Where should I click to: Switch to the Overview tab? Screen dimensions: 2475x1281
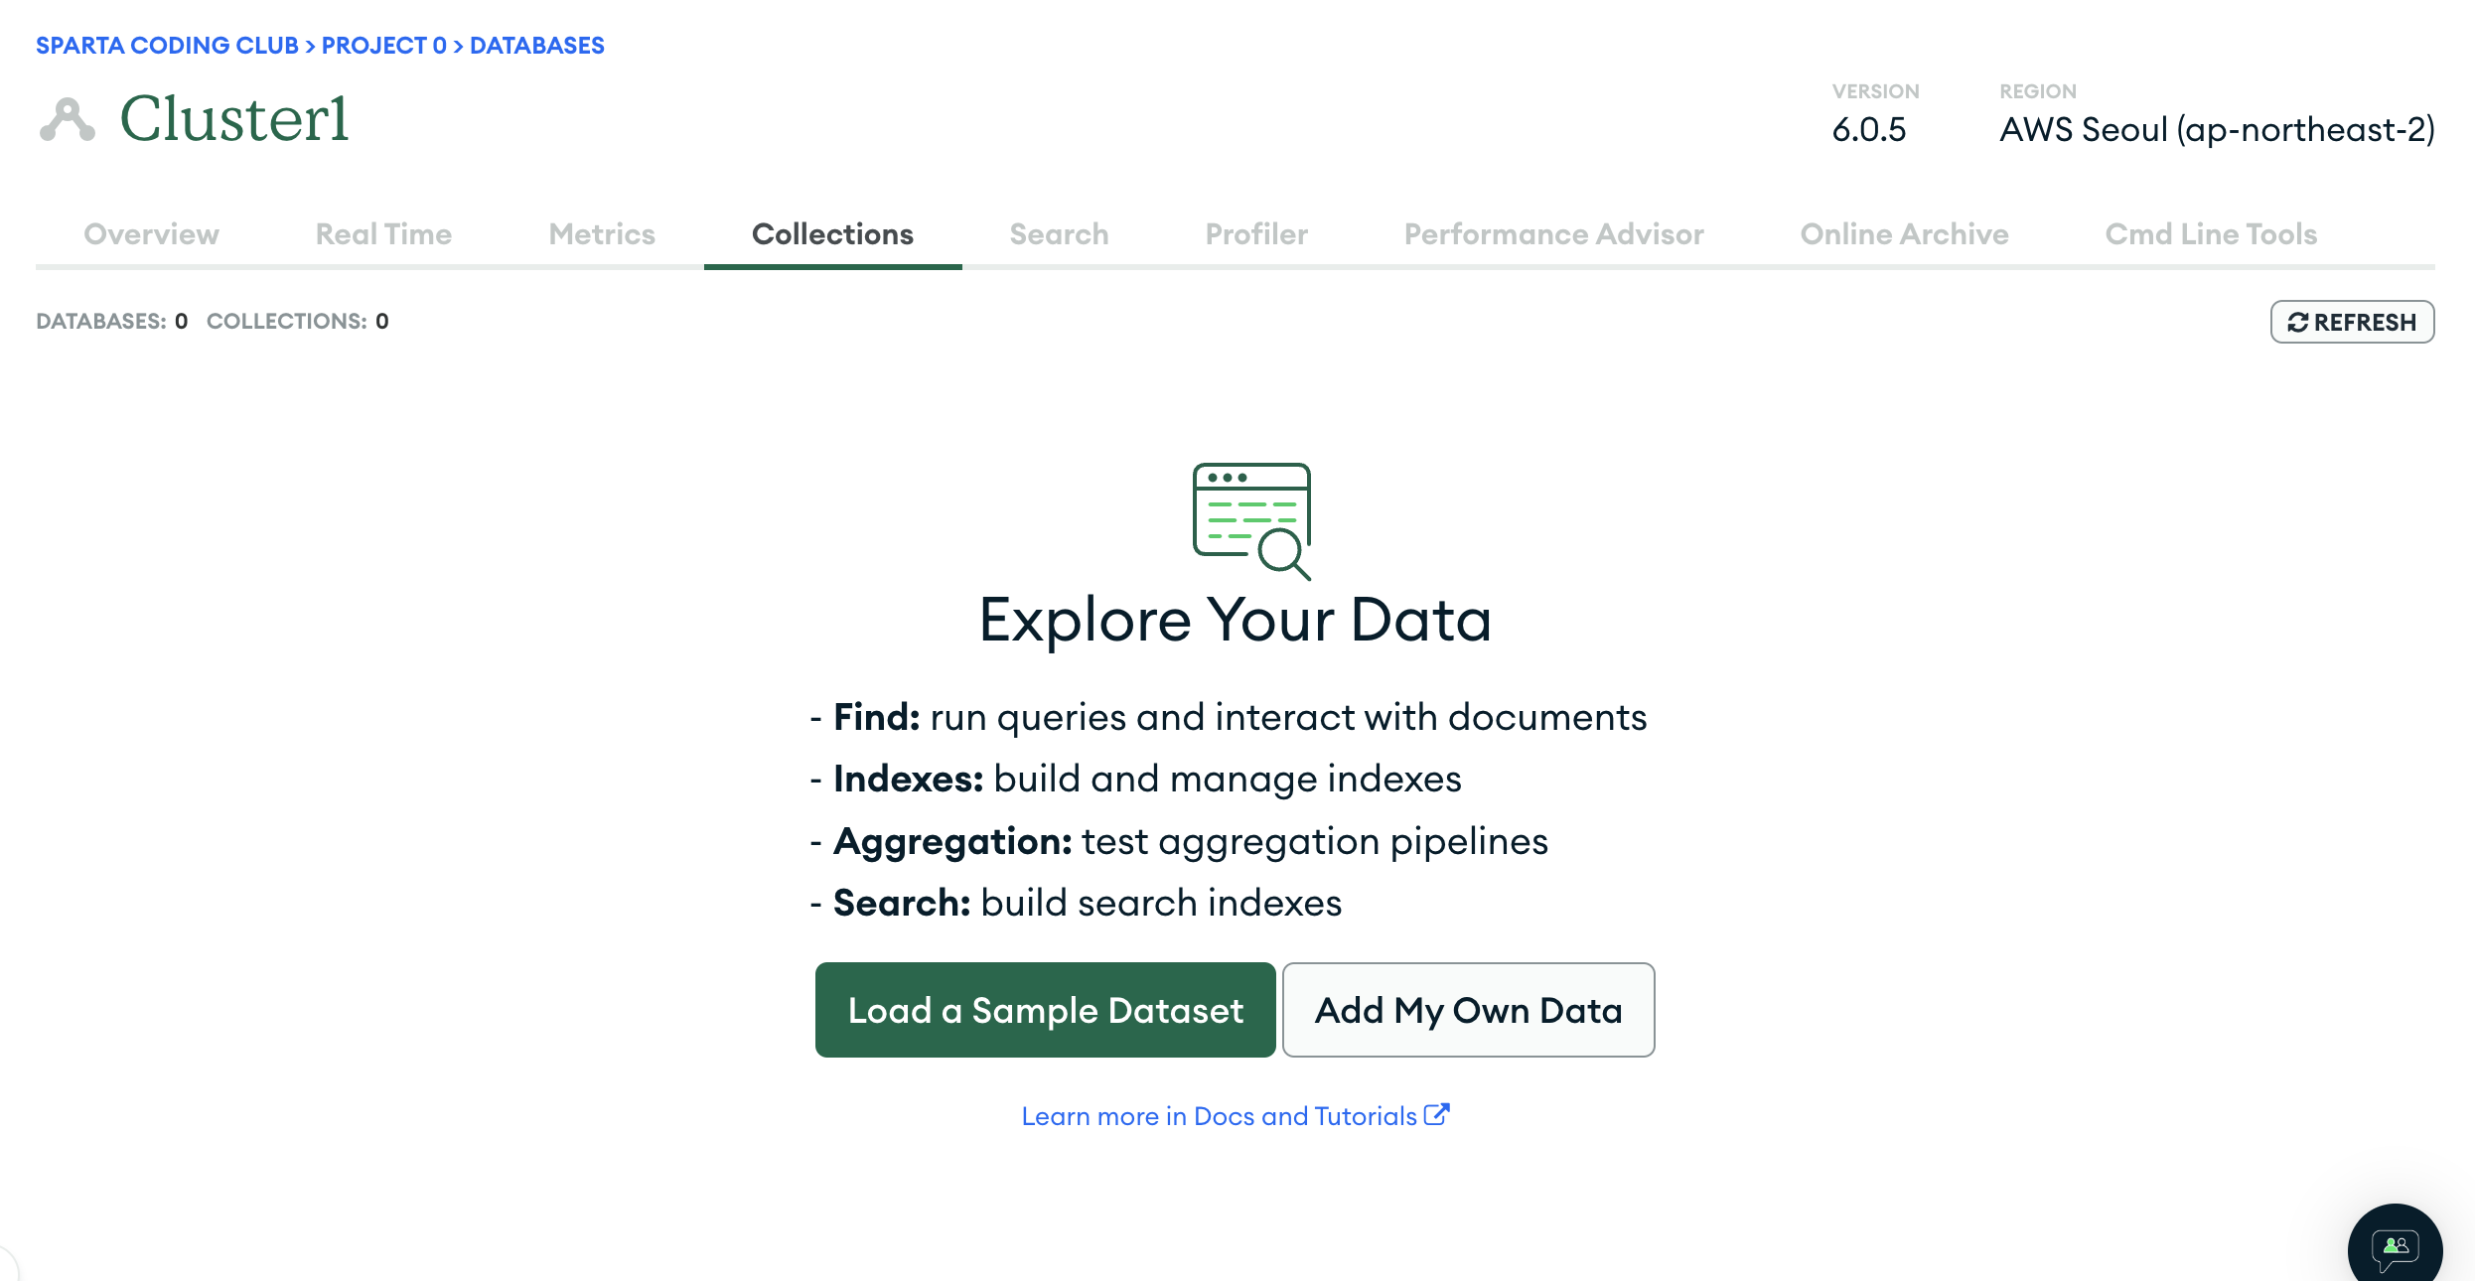151,234
